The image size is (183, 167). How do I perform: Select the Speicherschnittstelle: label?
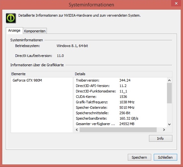click(92, 113)
